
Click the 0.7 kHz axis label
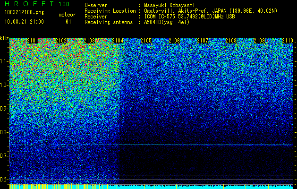4,156
